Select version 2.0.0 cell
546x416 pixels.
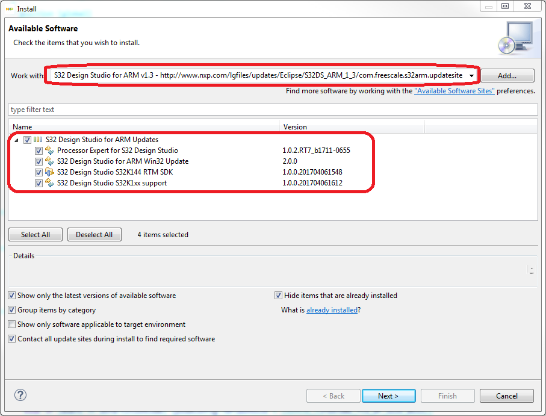290,161
